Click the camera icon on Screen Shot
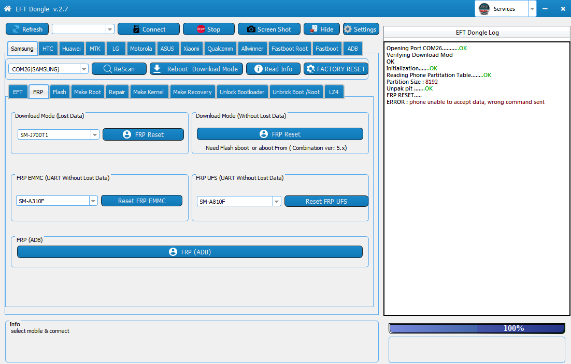Viewport: 571px width, 364px height. pos(251,29)
